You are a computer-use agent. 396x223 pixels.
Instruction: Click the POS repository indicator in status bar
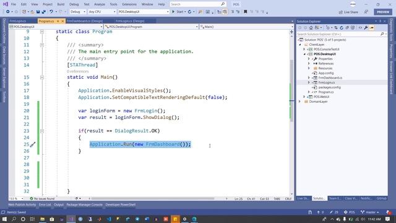(x=350, y=212)
